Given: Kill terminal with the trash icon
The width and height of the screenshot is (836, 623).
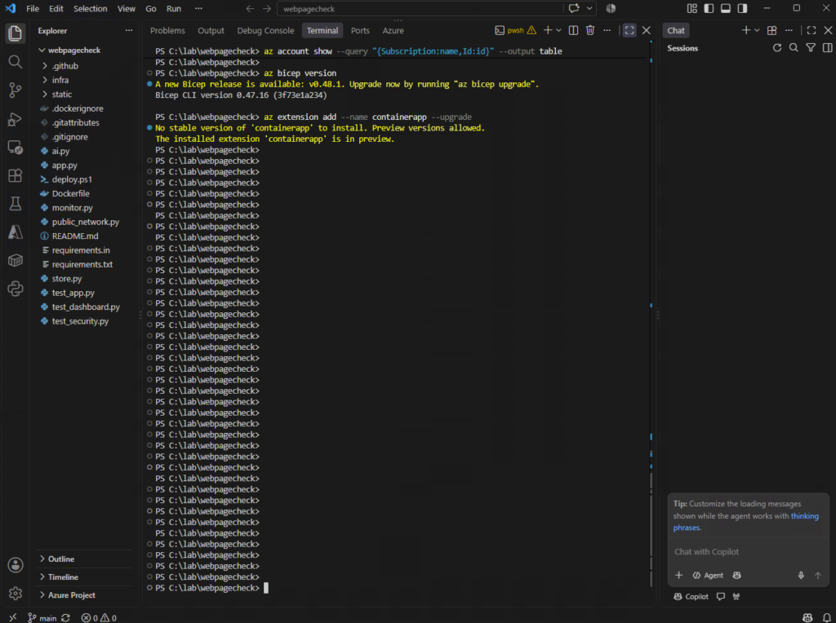Looking at the screenshot, I should click(590, 30).
